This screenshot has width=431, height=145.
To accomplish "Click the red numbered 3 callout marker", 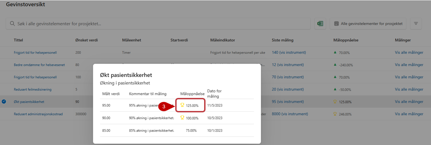I will (x=164, y=107).
